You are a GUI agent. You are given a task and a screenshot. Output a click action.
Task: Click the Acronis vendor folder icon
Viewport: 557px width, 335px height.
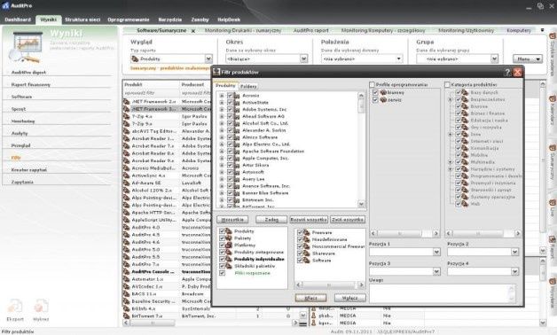pos(237,96)
